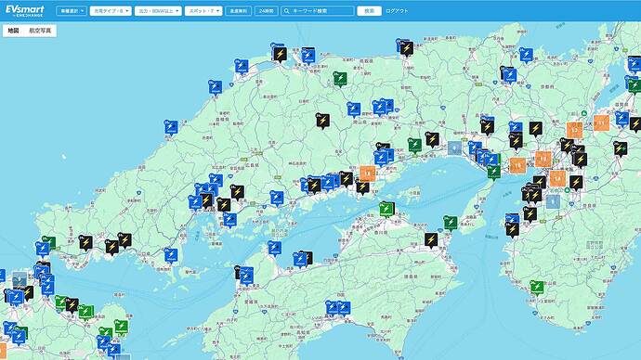Click the magnifier icon in the keyword search box
Screen dimensions: 641x360
click(x=286, y=11)
